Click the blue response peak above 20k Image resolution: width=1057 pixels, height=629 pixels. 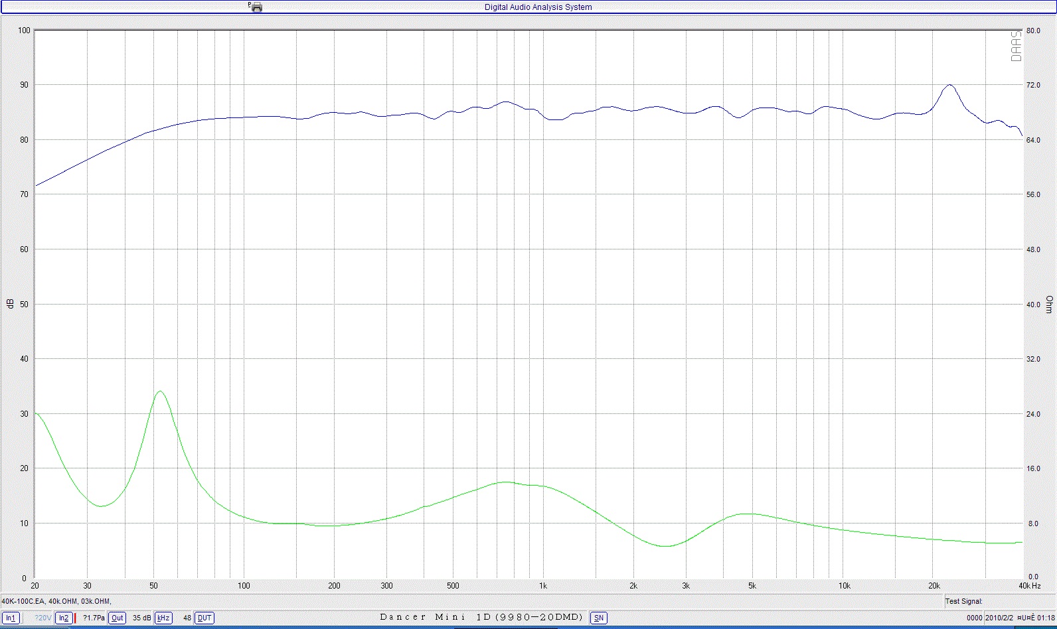949,85
